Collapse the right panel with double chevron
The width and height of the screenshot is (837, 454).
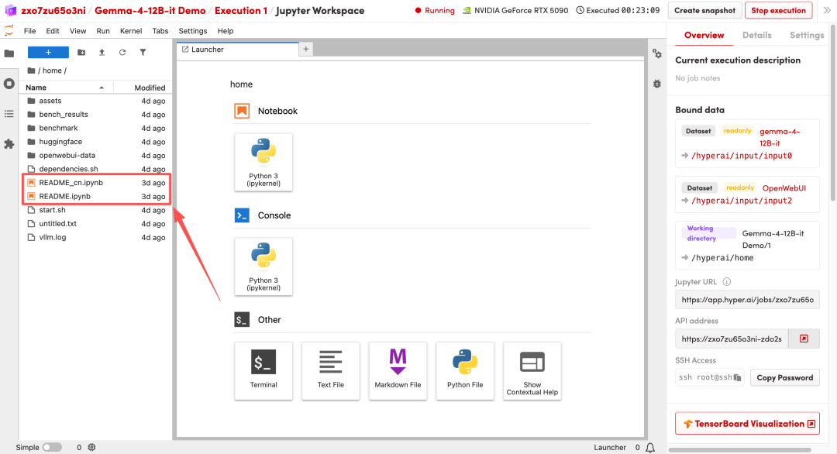pyautogui.click(x=827, y=10)
